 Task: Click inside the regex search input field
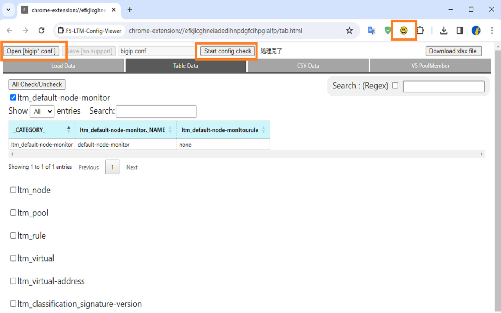pyautogui.click(x=443, y=86)
